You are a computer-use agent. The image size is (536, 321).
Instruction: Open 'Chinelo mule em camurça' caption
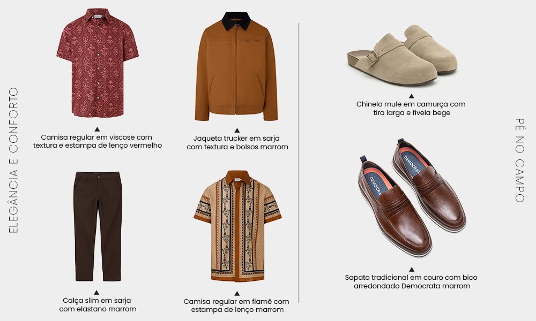(411, 109)
